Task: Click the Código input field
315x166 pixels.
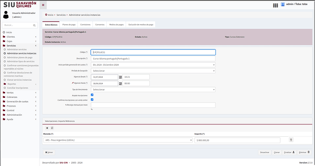Action: (153, 52)
